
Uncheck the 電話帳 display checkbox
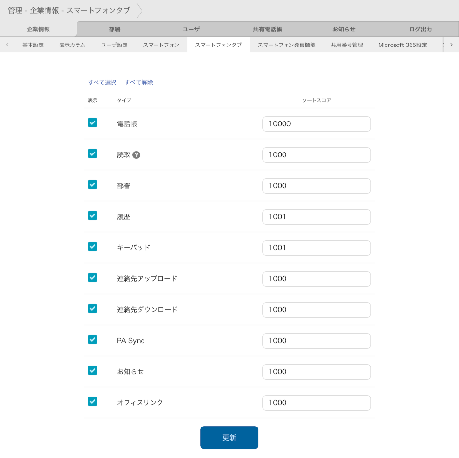92,123
